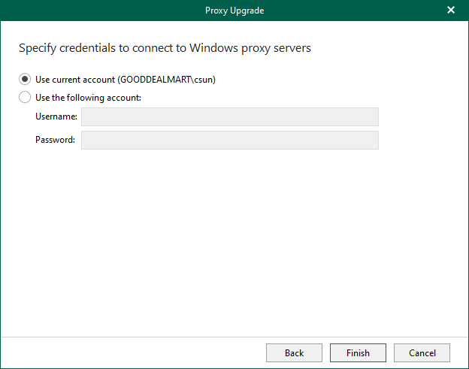Click the Password: label

coord(55,141)
